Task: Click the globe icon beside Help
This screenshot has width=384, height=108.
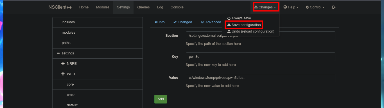Action: 285,7
